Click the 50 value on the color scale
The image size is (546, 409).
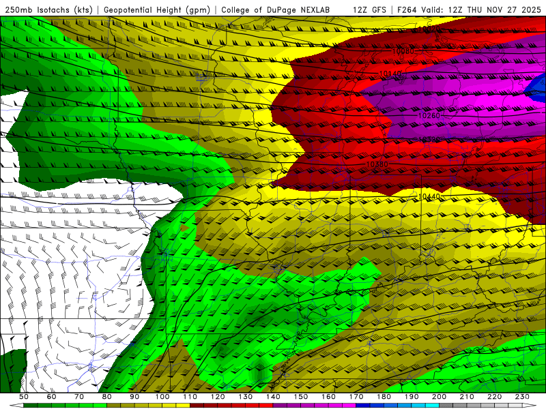(x=24, y=397)
